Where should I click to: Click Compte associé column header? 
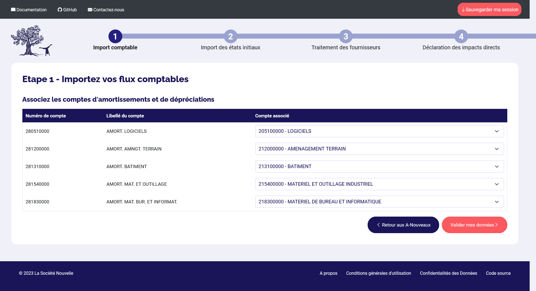point(272,116)
